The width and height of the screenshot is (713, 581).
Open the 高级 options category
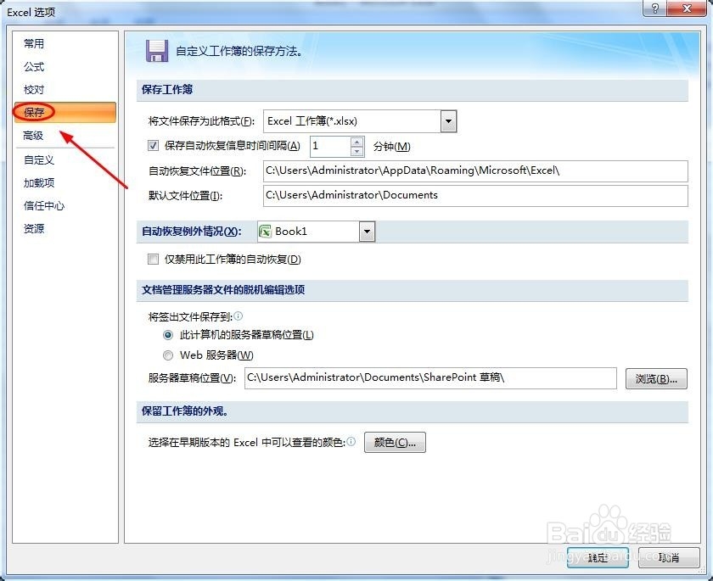(x=33, y=136)
